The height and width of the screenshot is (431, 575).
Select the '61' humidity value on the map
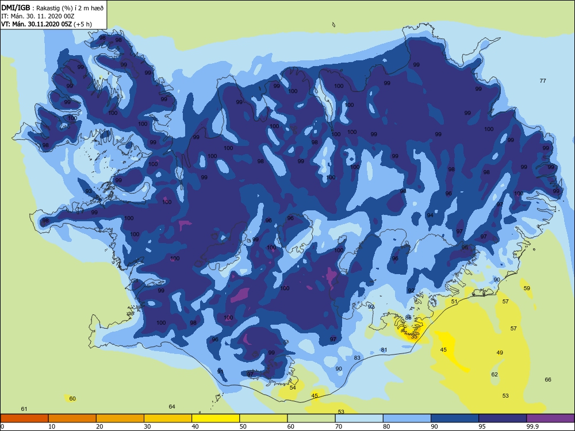coord(24,409)
